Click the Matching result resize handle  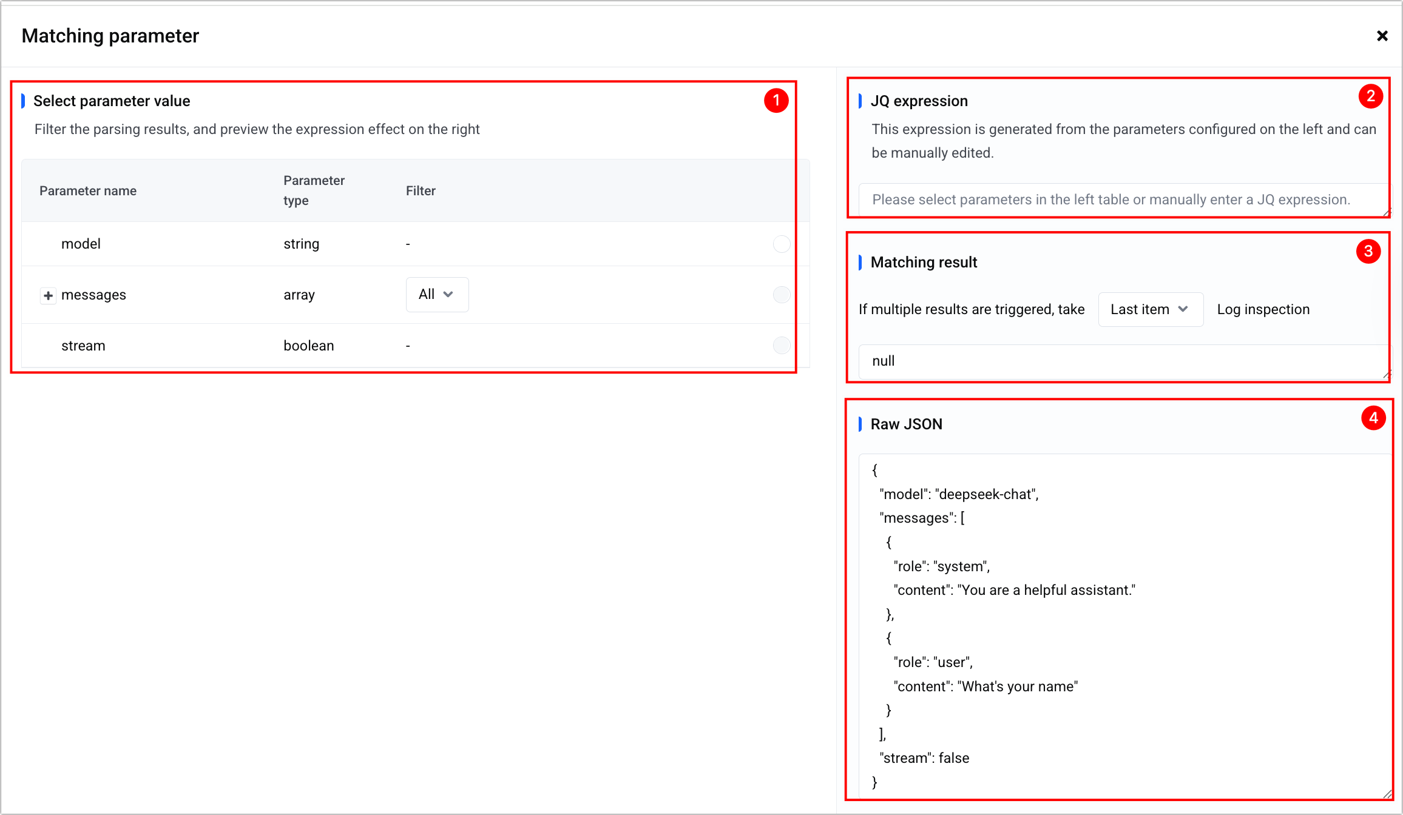click(x=1387, y=374)
